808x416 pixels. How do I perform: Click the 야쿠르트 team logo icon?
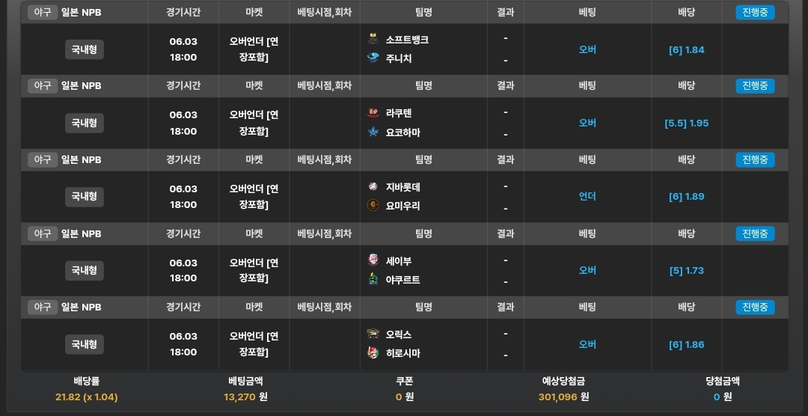click(x=373, y=279)
